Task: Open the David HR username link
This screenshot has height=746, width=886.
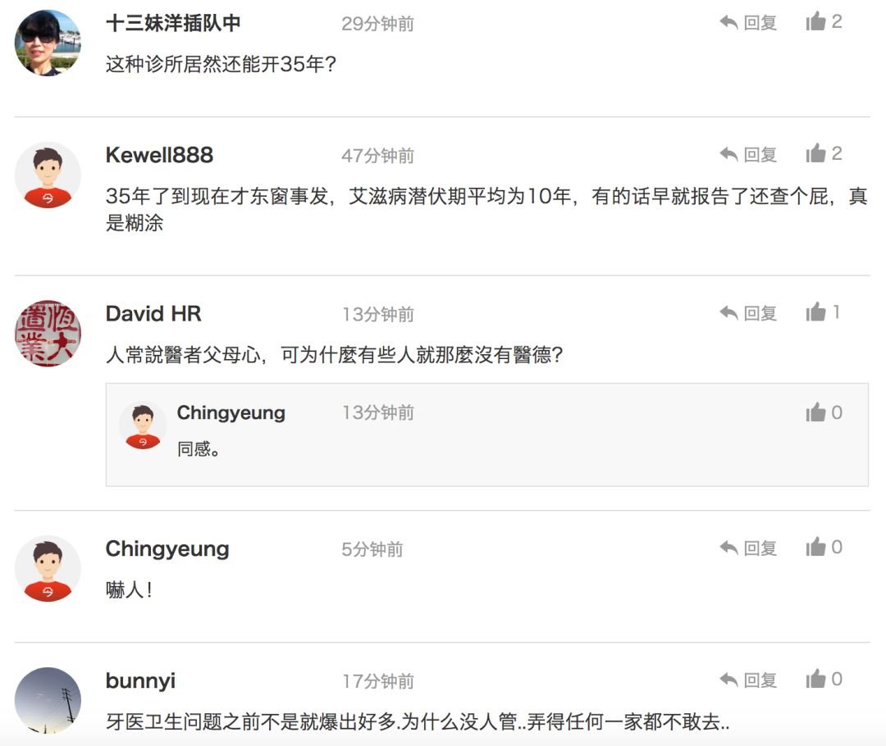Action: pos(153,314)
